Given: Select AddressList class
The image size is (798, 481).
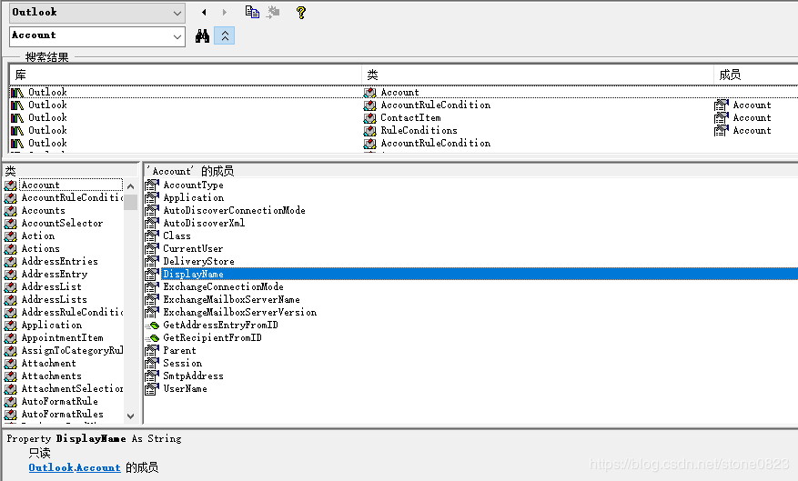Looking at the screenshot, I should pyautogui.click(x=51, y=286).
